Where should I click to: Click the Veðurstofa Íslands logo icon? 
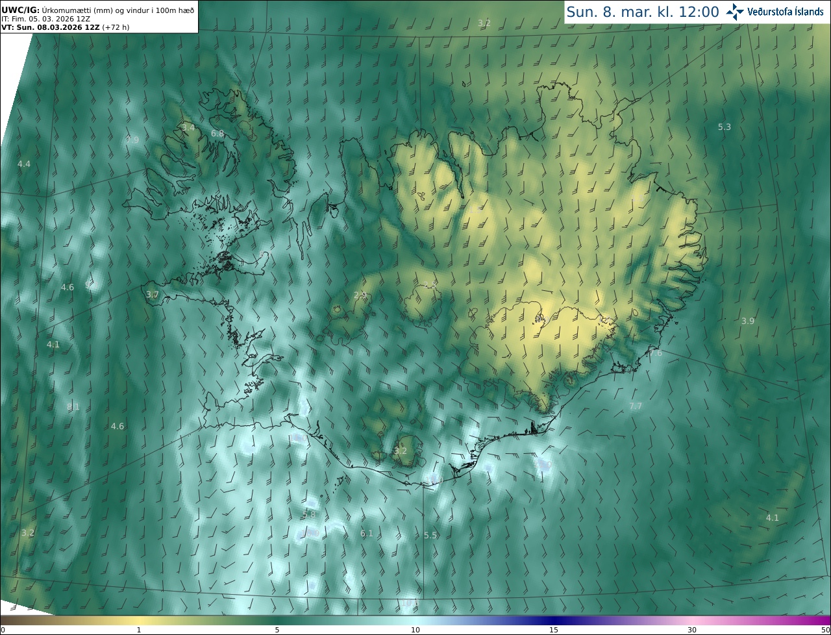coord(735,12)
